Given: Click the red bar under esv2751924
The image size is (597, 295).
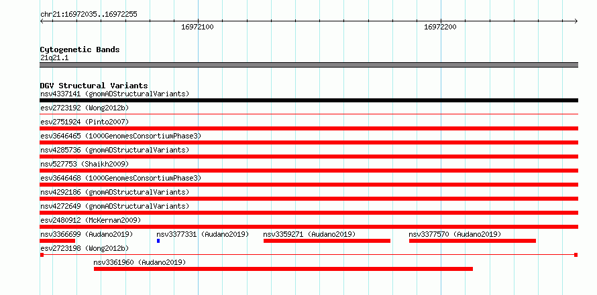Looking at the screenshot, I should click(x=309, y=128).
